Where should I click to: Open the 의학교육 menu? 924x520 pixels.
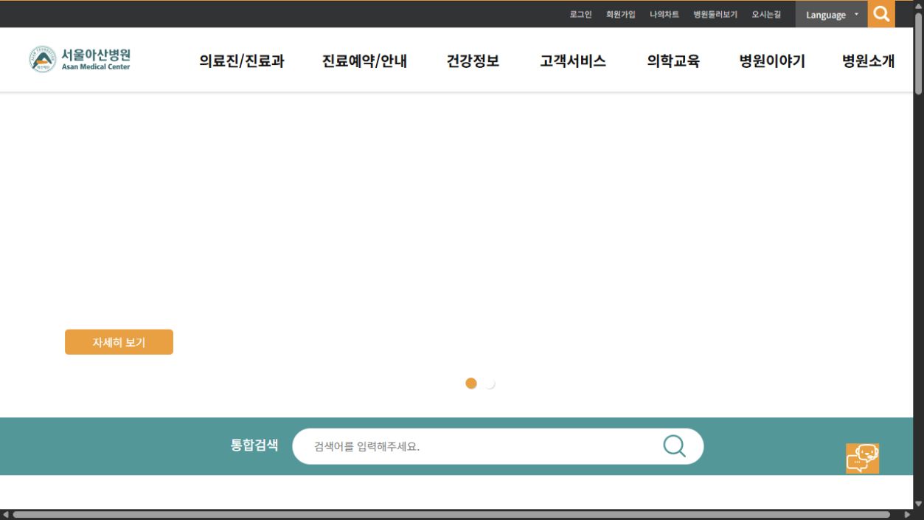pyautogui.click(x=673, y=61)
